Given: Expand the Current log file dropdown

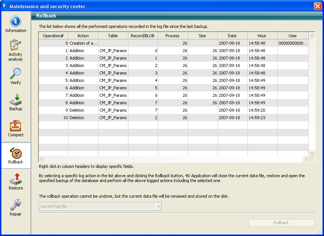Looking at the screenshot, I should point(158,206).
